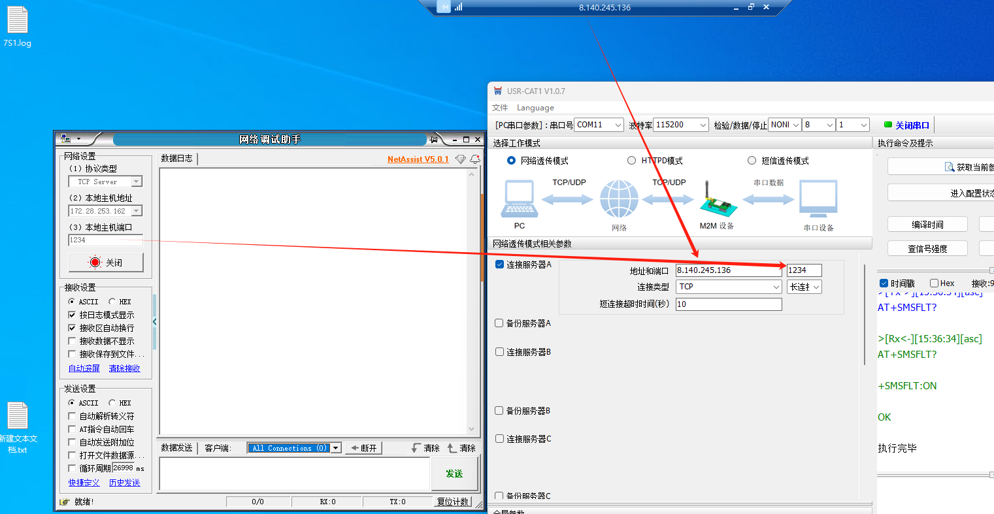Click the 复位计数 reset counter button
The image size is (994, 514).
453,502
